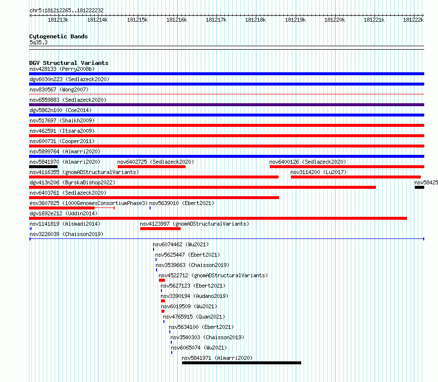Click the purple nsv6559883 variant bar

coord(226,105)
